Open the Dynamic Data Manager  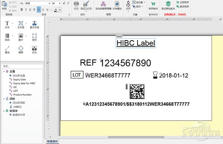[x=103, y=6]
